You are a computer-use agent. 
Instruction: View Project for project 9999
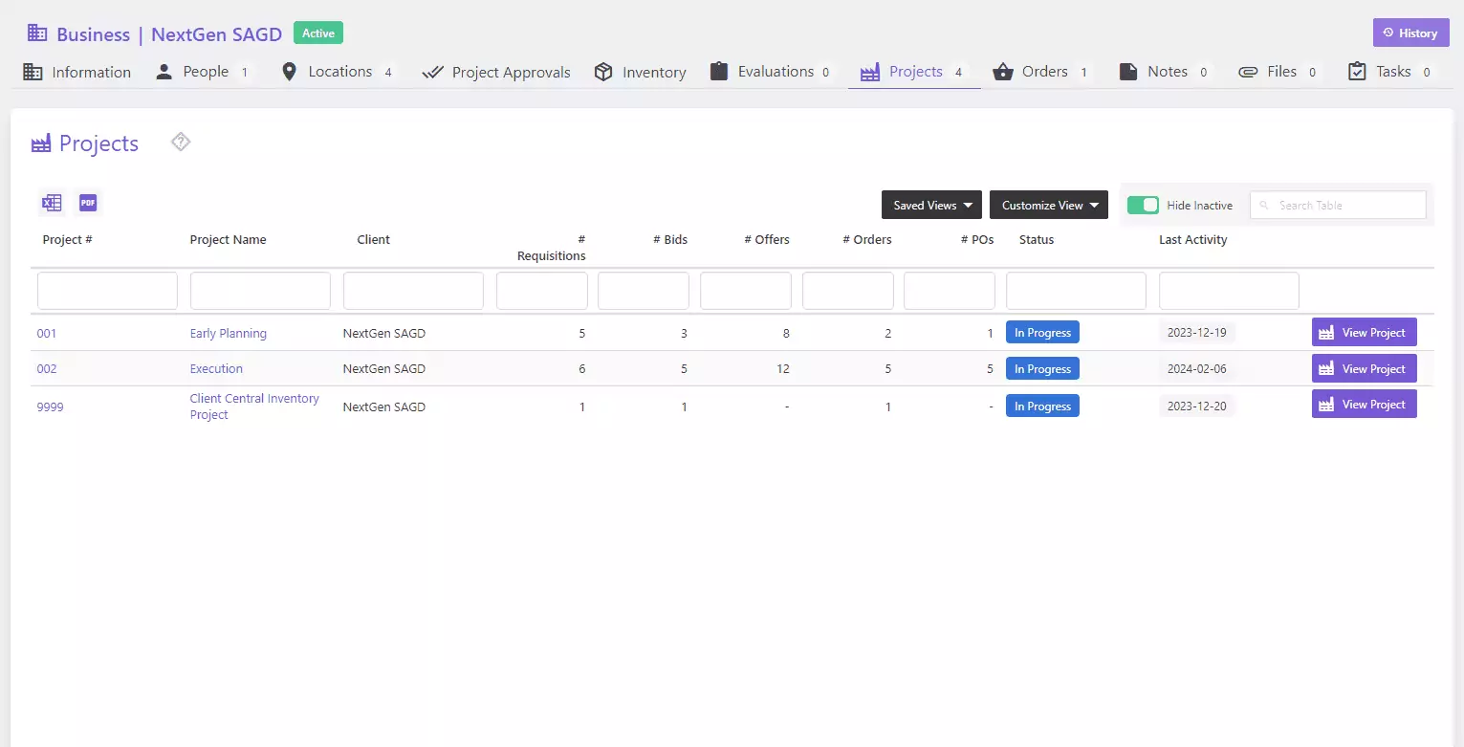pos(1364,404)
